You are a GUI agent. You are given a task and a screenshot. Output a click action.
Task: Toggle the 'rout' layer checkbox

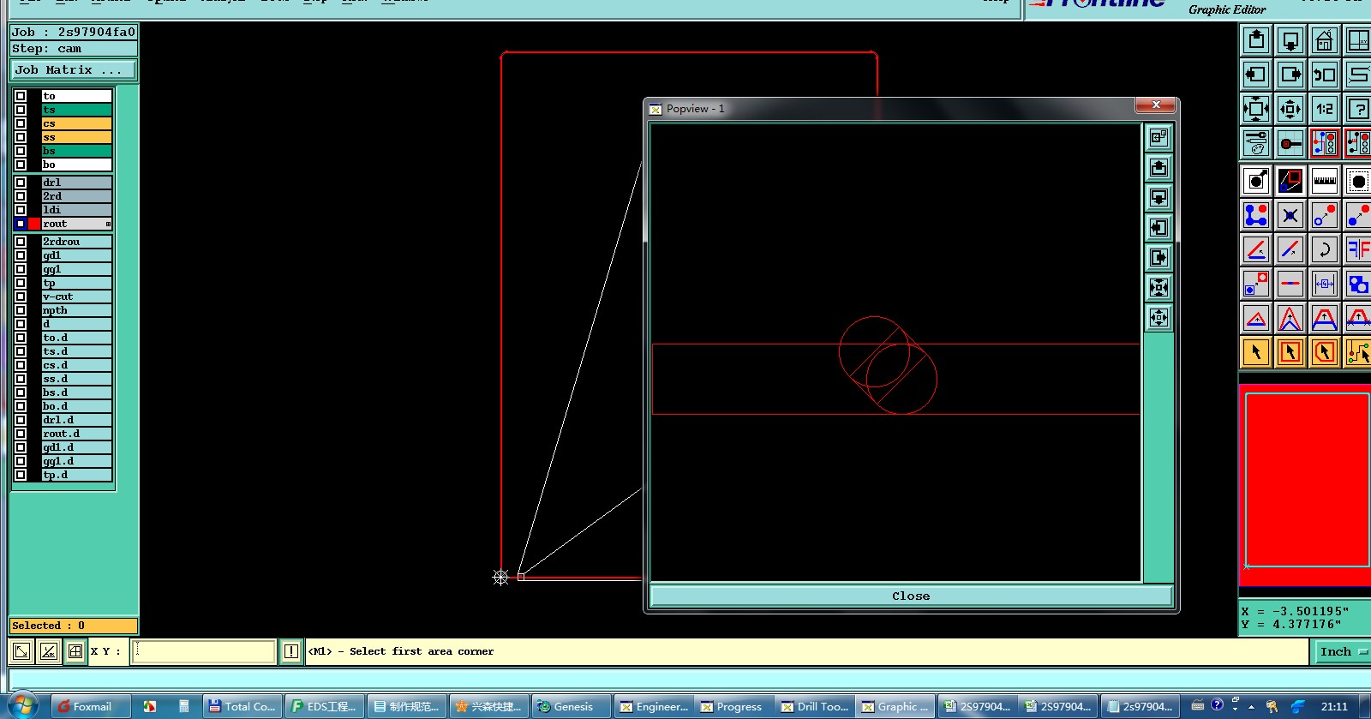(x=21, y=224)
